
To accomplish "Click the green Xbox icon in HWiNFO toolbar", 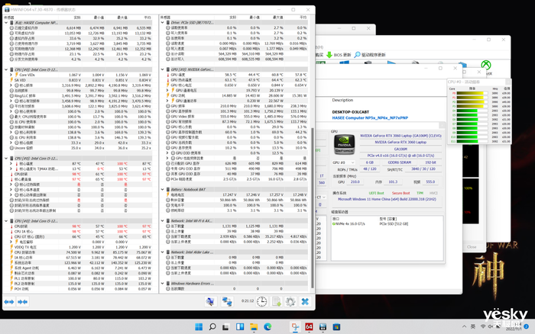I will coord(486,64).
